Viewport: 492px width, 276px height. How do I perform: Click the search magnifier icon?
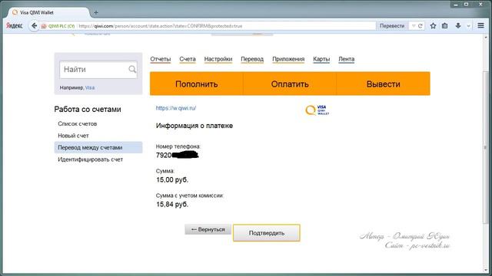[x=132, y=69]
